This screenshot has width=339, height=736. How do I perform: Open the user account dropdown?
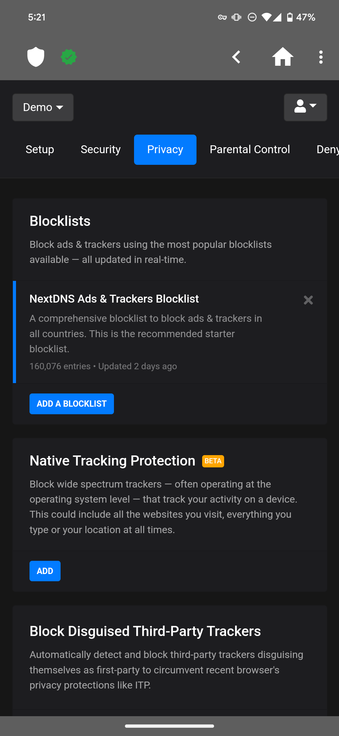(x=305, y=107)
